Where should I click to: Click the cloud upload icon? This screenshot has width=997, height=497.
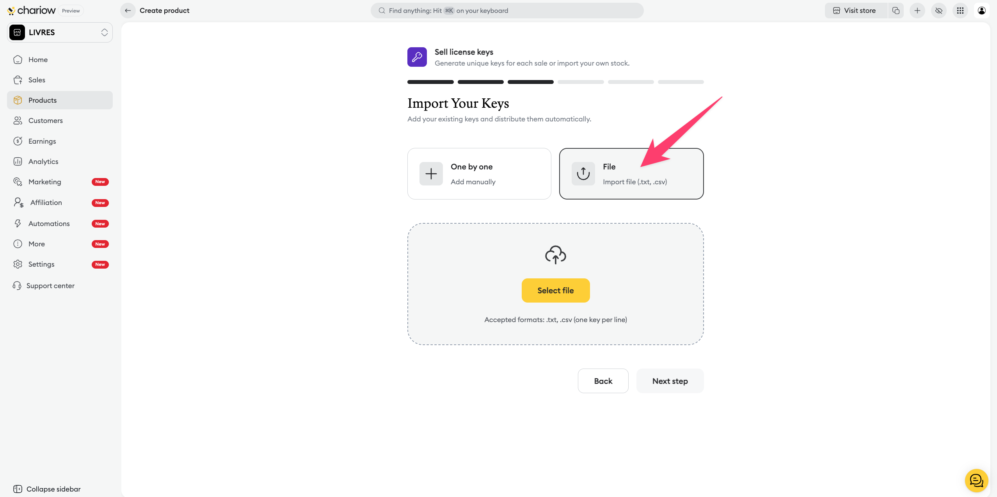[x=555, y=255]
